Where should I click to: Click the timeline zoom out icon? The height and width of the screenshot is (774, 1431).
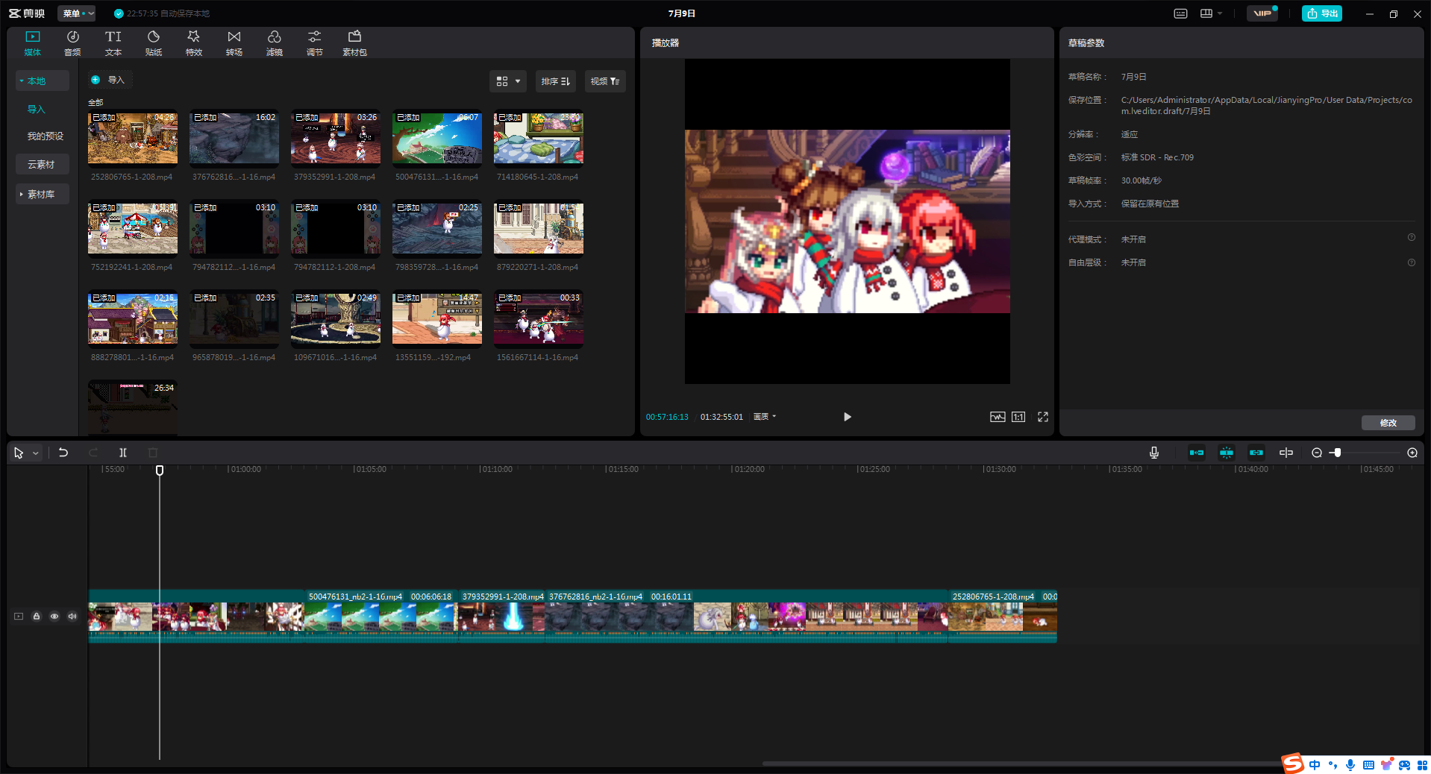tap(1317, 453)
